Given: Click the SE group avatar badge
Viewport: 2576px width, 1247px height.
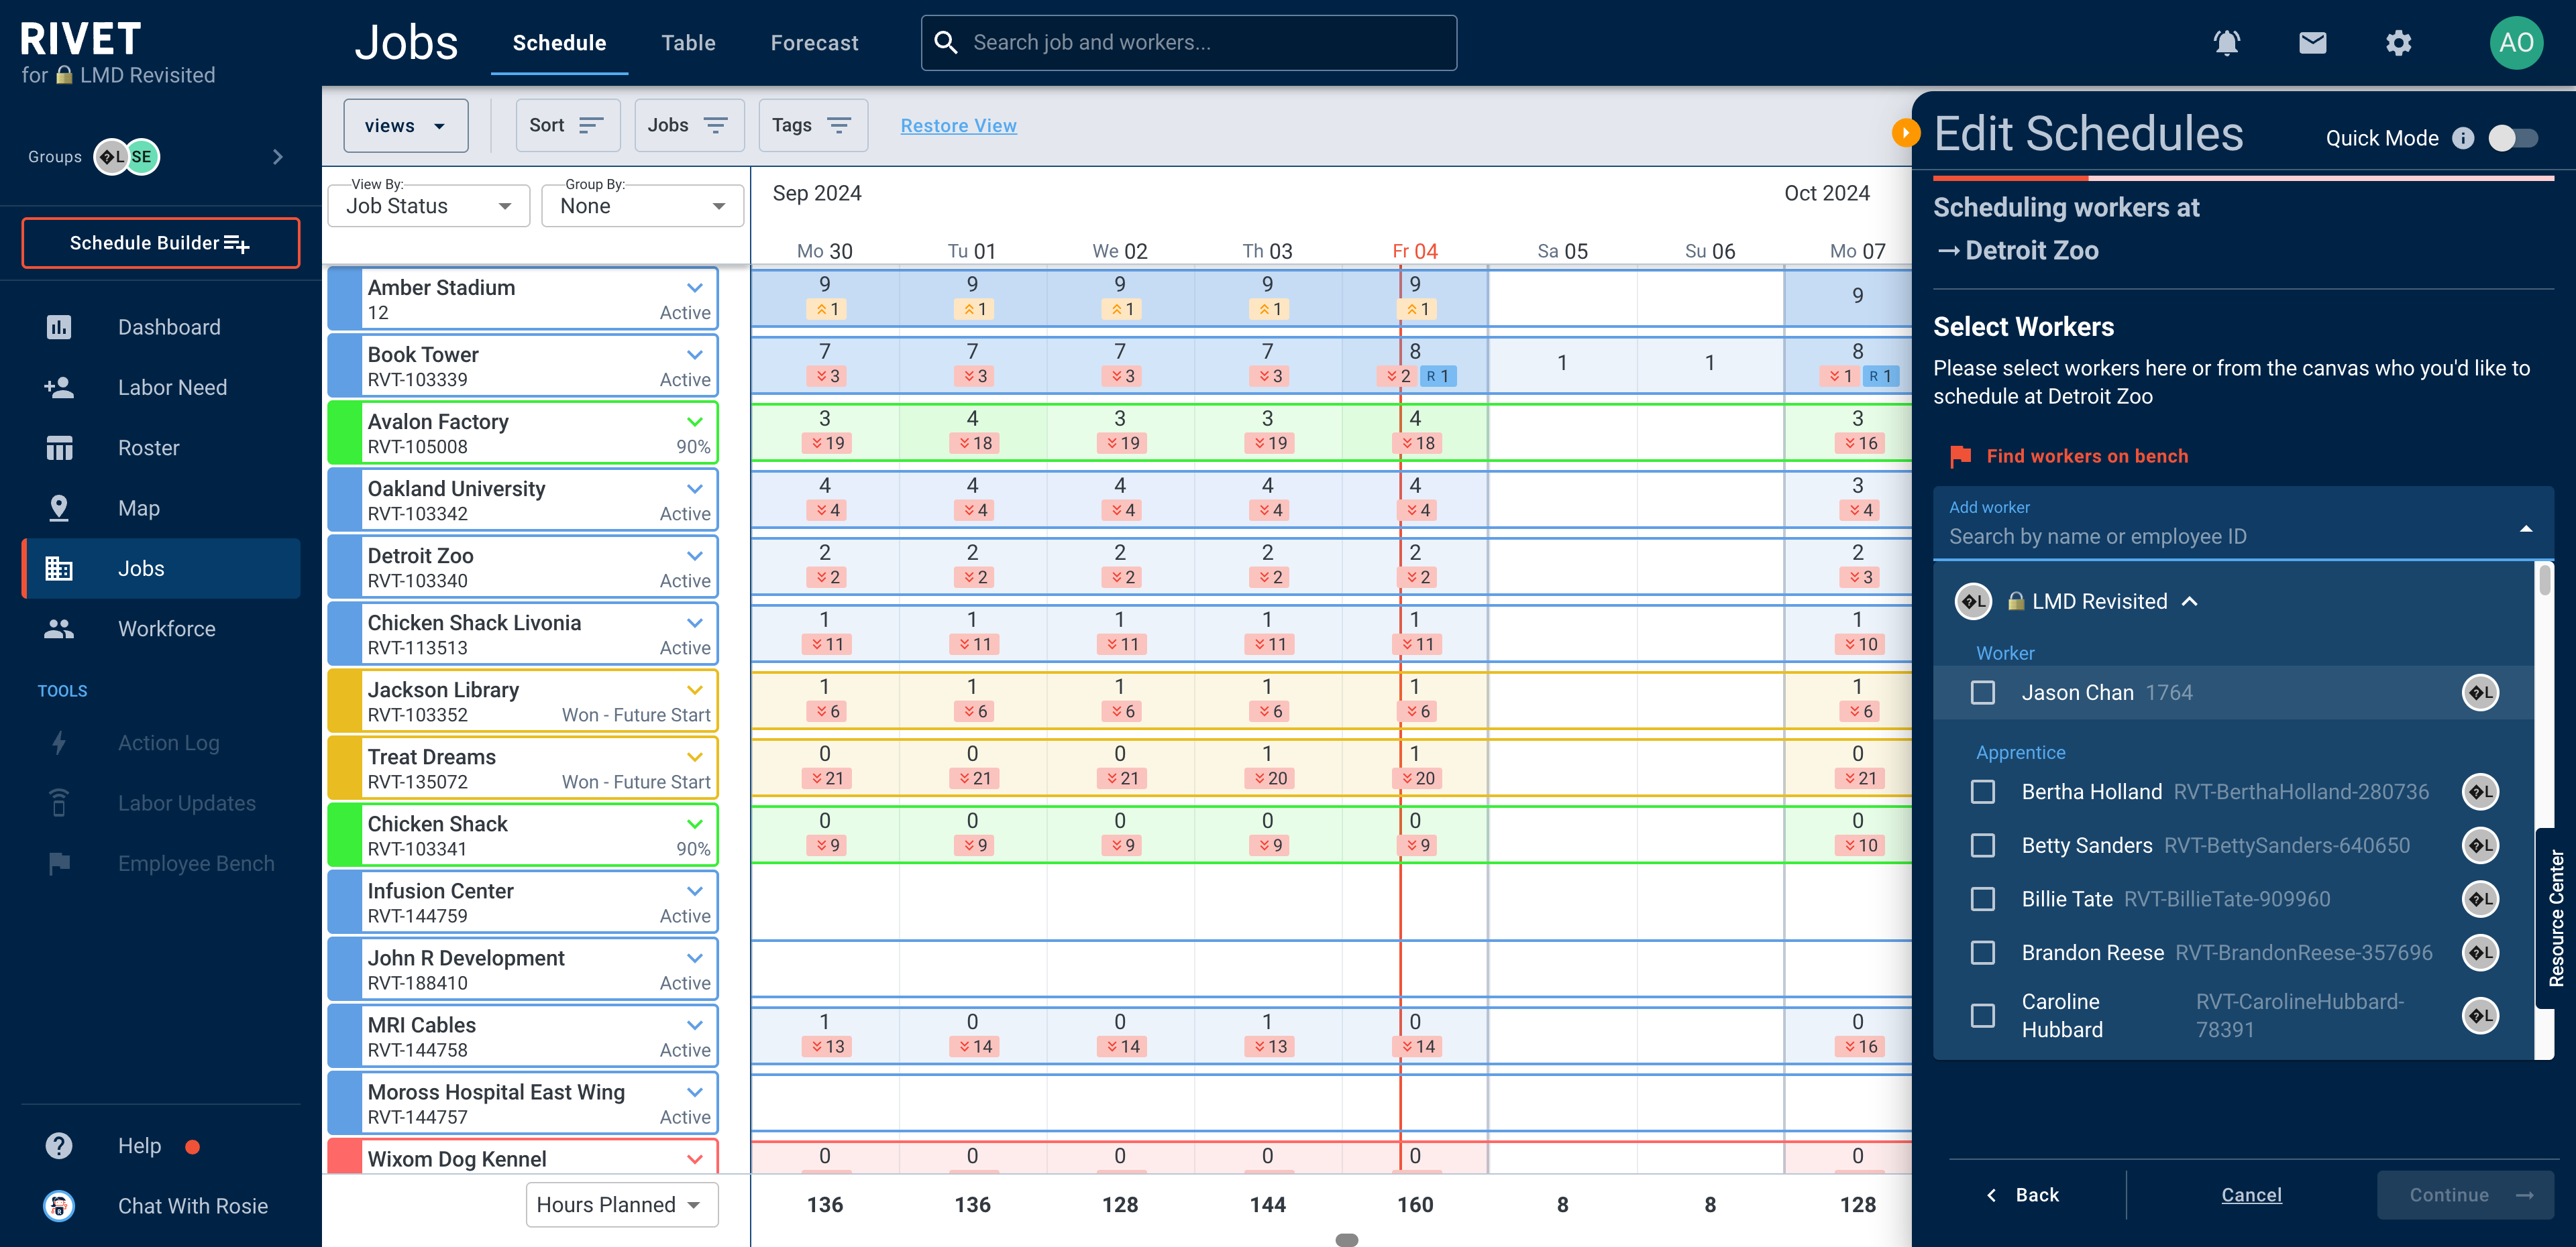Looking at the screenshot, I should click(x=142, y=156).
